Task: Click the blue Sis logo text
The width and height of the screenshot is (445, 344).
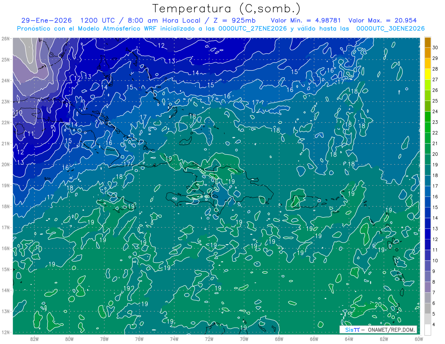Action: point(350,330)
